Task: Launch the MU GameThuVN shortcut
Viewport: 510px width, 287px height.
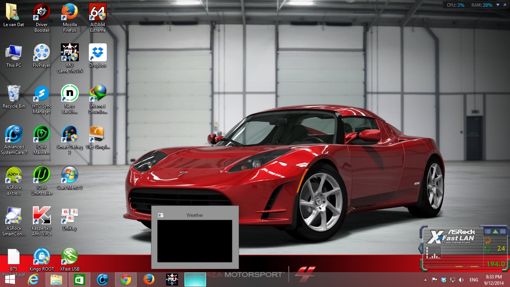Action: [70, 58]
